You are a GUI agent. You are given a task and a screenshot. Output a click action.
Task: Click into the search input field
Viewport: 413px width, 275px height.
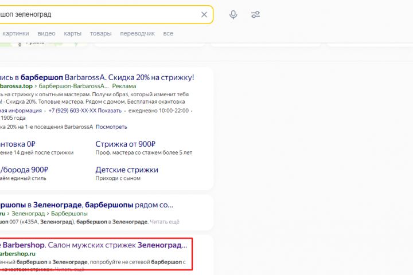[103, 14]
